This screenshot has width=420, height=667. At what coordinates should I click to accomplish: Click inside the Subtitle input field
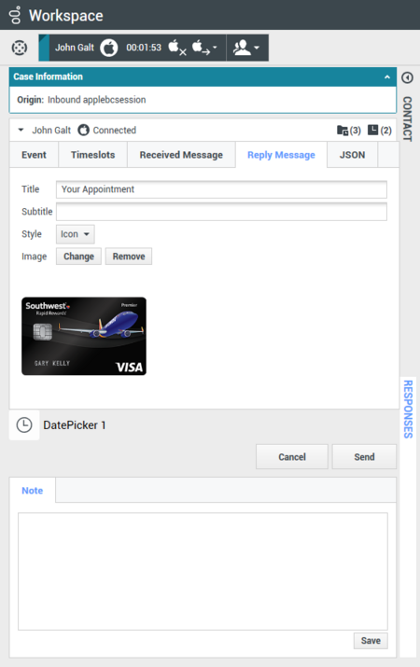click(x=221, y=212)
